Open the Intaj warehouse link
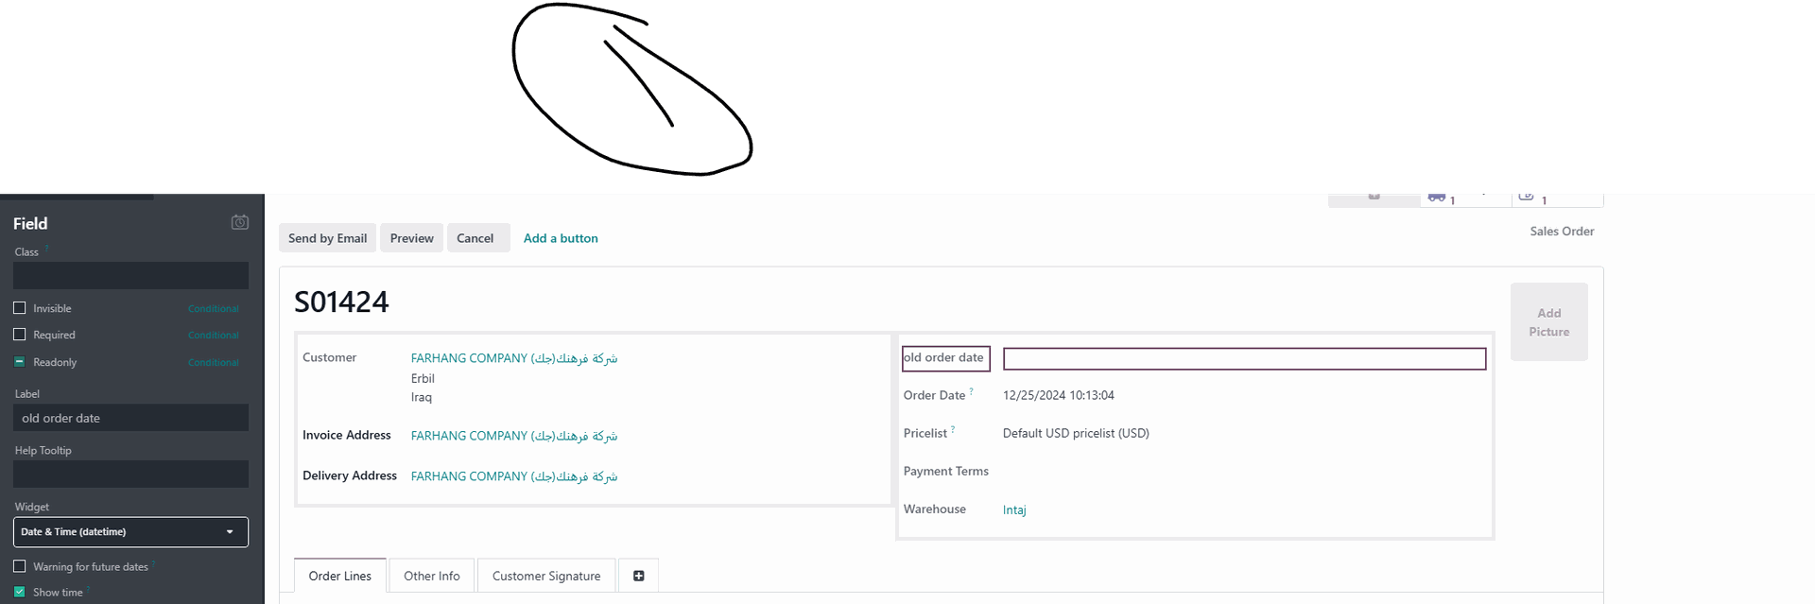The width and height of the screenshot is (1815, 604). tap(1014, 509)
